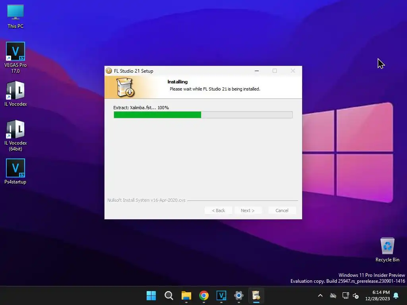
Task: Click the green installation progress bar
Action: point(203,115)
